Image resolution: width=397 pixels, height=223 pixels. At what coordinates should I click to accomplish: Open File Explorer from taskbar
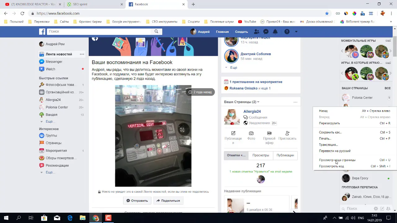83,218
